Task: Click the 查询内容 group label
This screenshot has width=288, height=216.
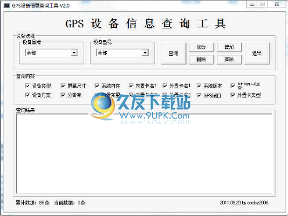Action: (25, 76)
